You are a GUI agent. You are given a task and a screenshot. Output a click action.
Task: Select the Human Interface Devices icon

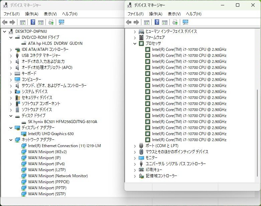click(141, 31)
